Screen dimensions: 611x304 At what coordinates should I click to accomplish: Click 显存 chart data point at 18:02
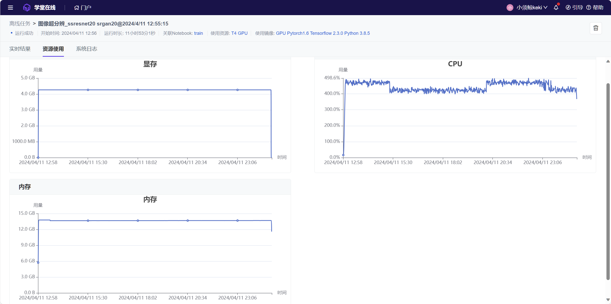pos(138,90)
